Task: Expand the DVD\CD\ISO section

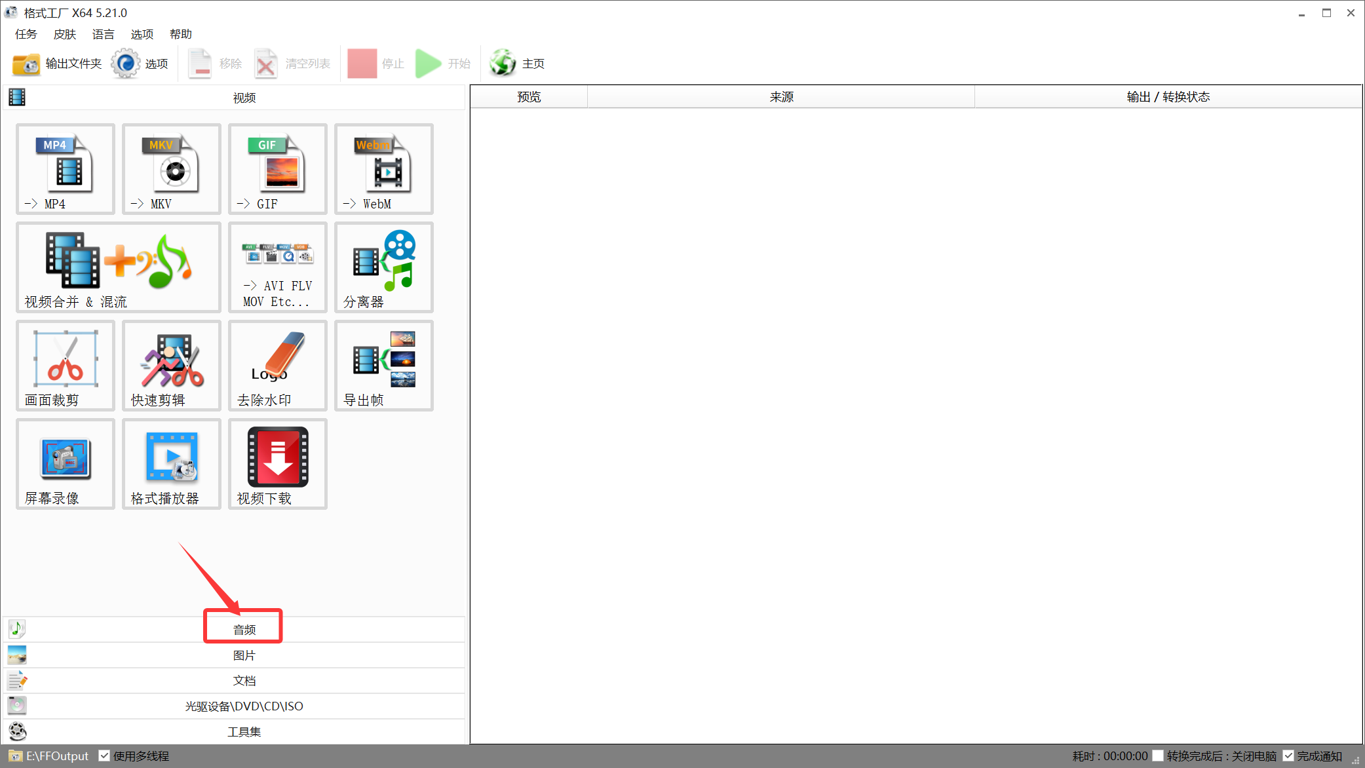Action: (x=244, y=706)
